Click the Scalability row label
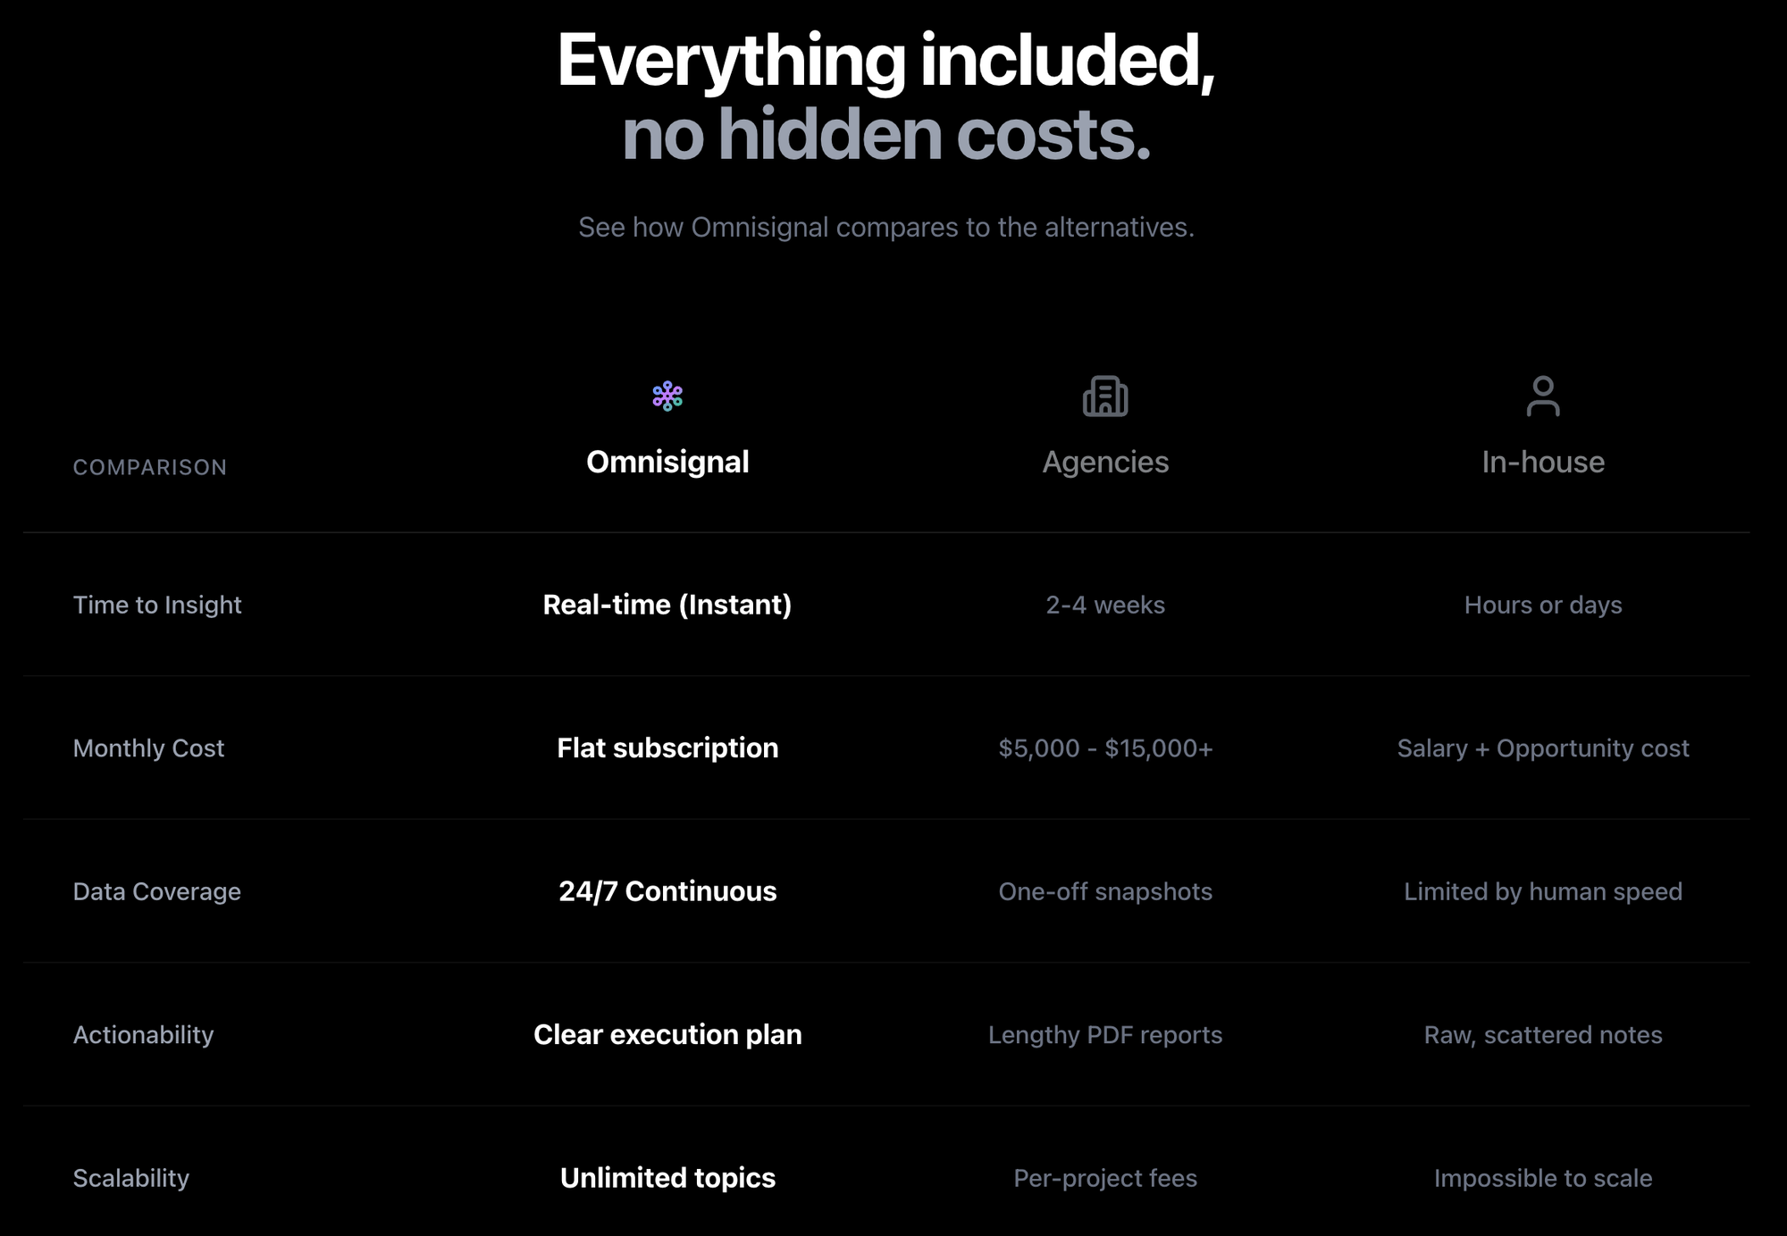 (131, 1178)
